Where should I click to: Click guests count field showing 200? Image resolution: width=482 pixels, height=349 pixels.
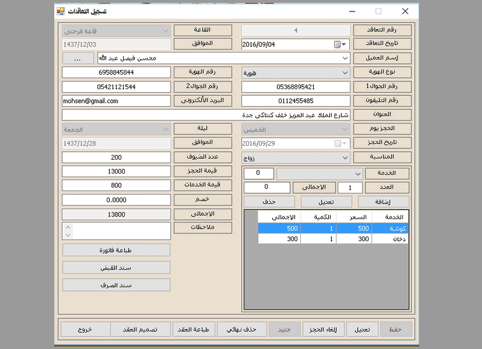point(116,157)
